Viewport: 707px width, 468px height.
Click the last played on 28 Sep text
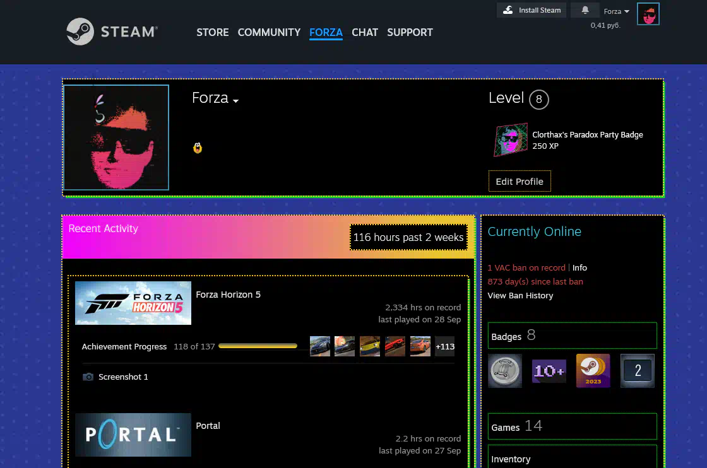coord(419,319)
